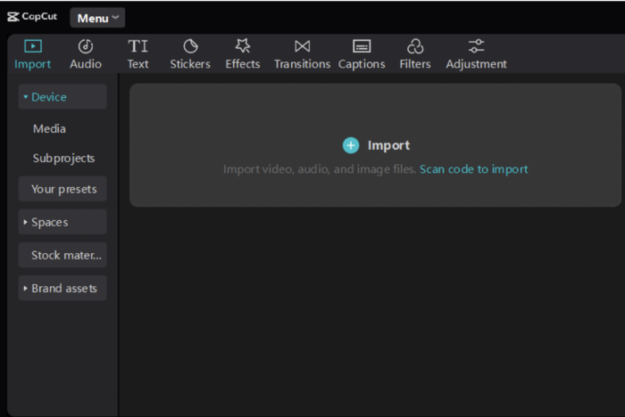Open the Audio panel icon

click(86, 46)
